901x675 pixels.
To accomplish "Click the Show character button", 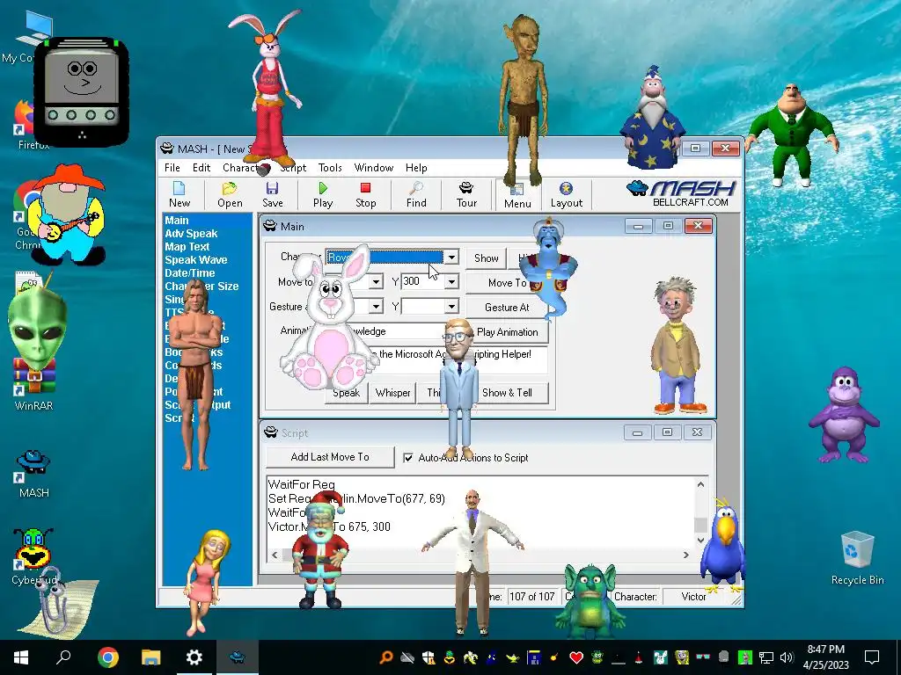I will [486, 258].
